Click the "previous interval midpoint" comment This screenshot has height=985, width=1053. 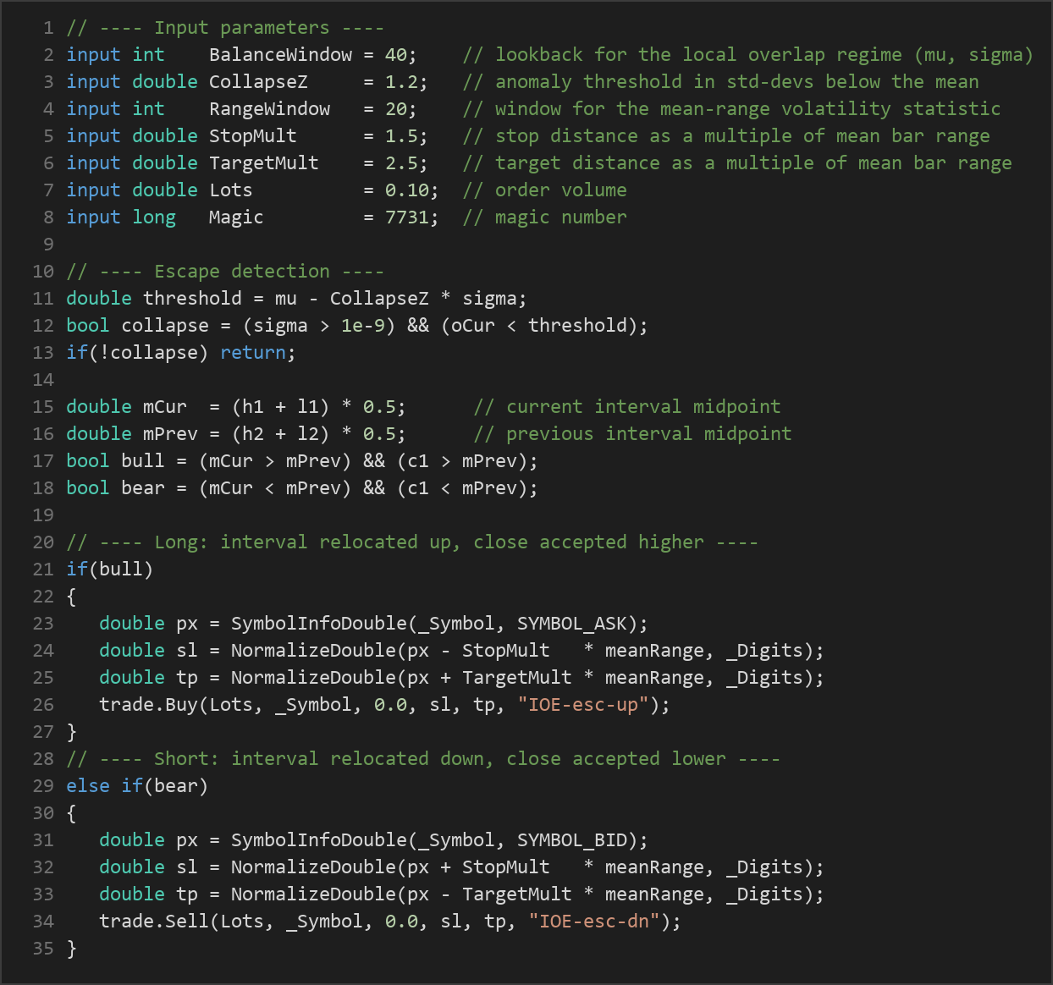[632, 434]
